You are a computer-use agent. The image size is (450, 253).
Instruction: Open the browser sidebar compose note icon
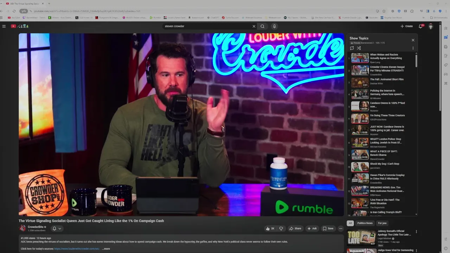446,56
